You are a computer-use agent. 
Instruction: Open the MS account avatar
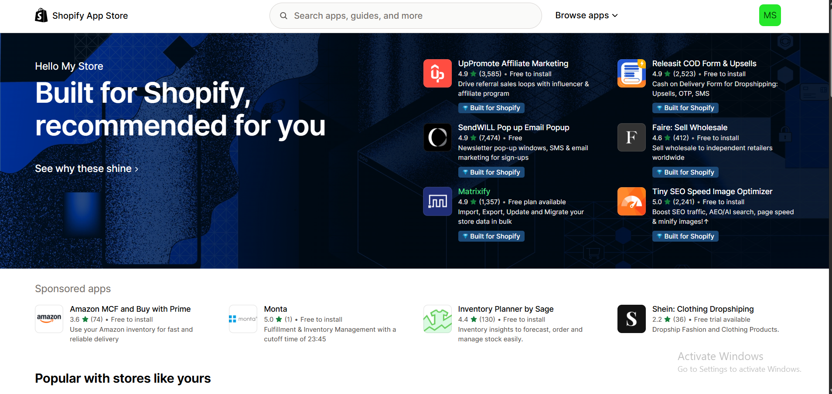770,15
